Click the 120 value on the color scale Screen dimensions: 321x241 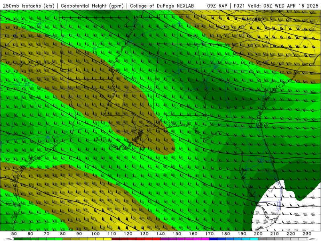128,234
